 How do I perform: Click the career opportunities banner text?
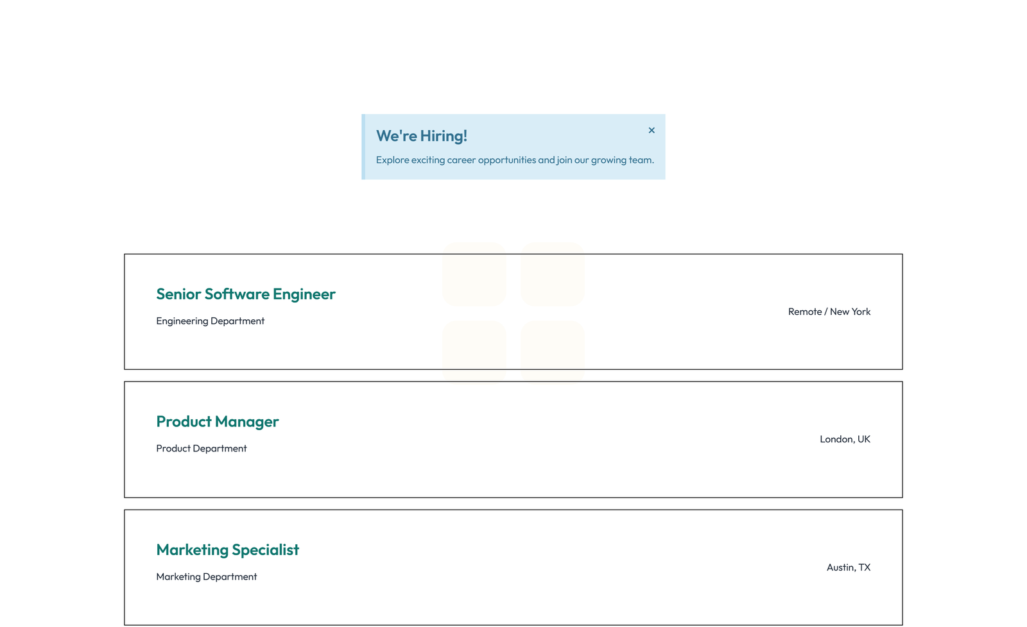click(x=515, y=160)
